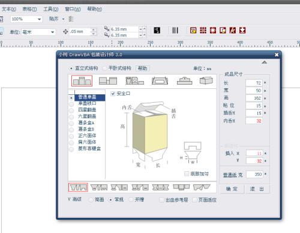
Task: Click the 高 height field showing 162
Action: tap(254, 98)
